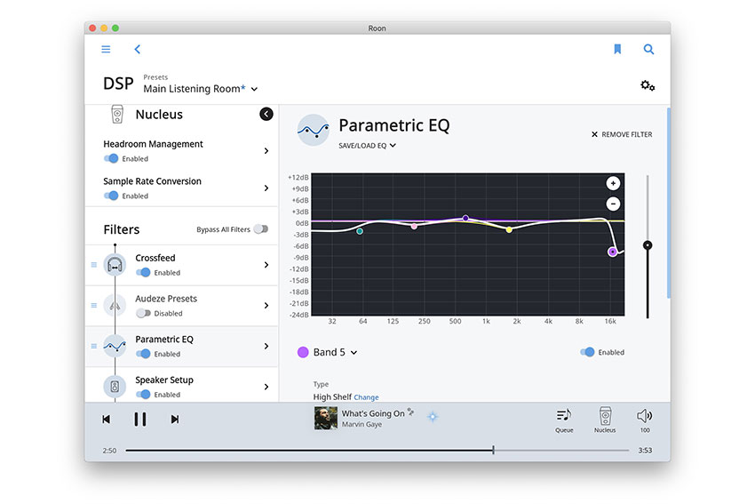Image resolution: width=755 pixels, height=504 pixels.
Task: Toggle Bypass All Filters switch
Action: click(x=260, y=229)
